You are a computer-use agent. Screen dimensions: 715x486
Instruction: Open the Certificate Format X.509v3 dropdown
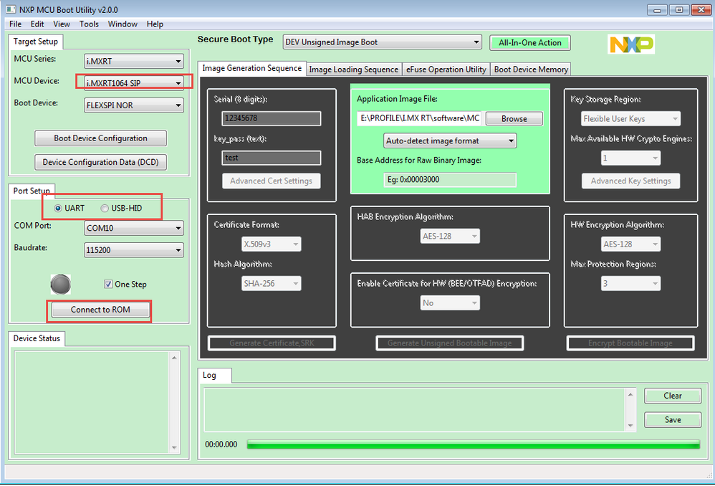(271, 244)
